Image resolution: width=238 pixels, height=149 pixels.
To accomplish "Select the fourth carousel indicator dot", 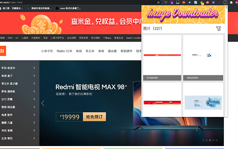I will pyautogui.click(x=213, y=140).
